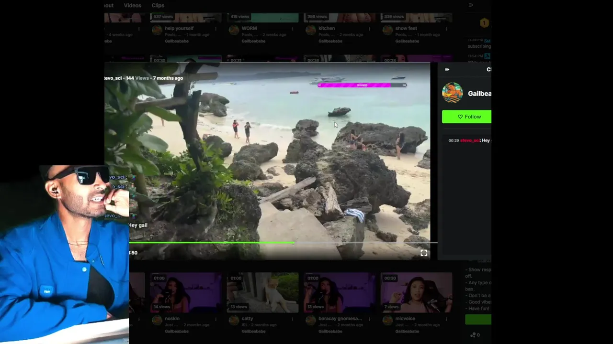Screen dimensions: 613x344
Task: Click the gold hexagon badge numbered 1
Action: [484, 23]
